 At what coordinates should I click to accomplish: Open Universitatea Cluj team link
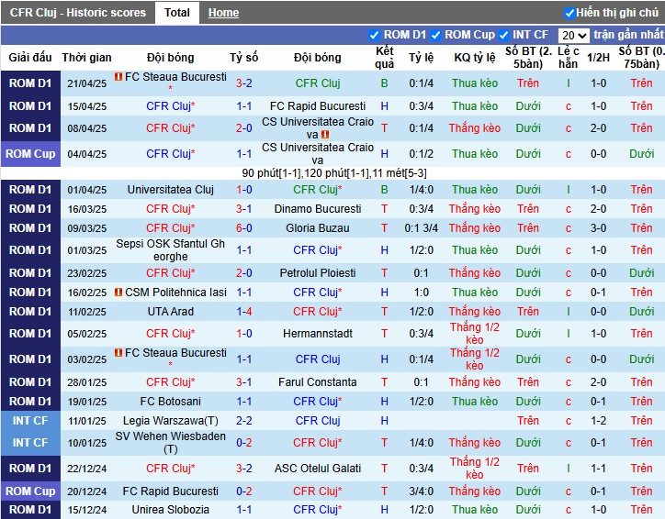click(x=171, y=190)
